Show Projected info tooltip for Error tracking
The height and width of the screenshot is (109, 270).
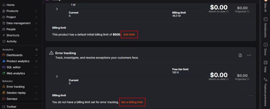pos(248,79)
